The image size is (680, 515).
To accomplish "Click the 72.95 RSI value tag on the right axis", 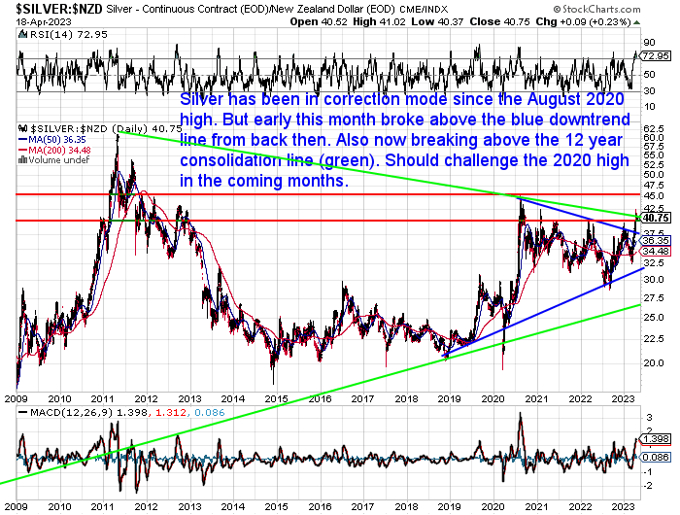I will point(656,56).
